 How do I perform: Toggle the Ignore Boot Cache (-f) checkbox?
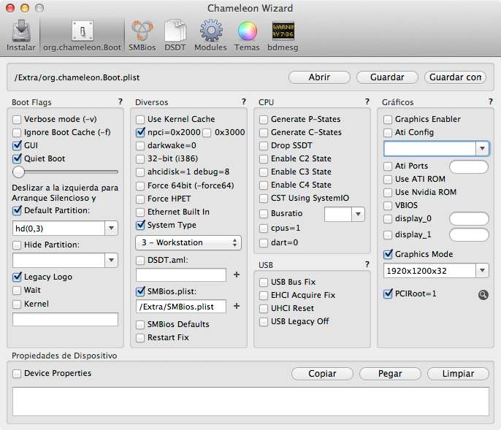tap(17, 133)
